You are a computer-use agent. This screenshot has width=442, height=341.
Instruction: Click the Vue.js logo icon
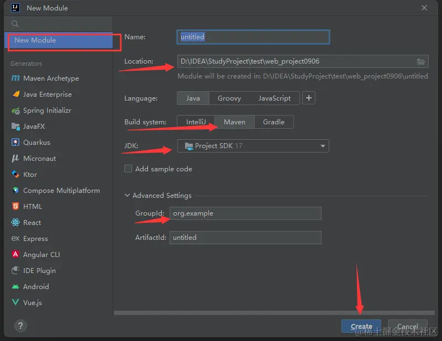[x=15, y=302]
